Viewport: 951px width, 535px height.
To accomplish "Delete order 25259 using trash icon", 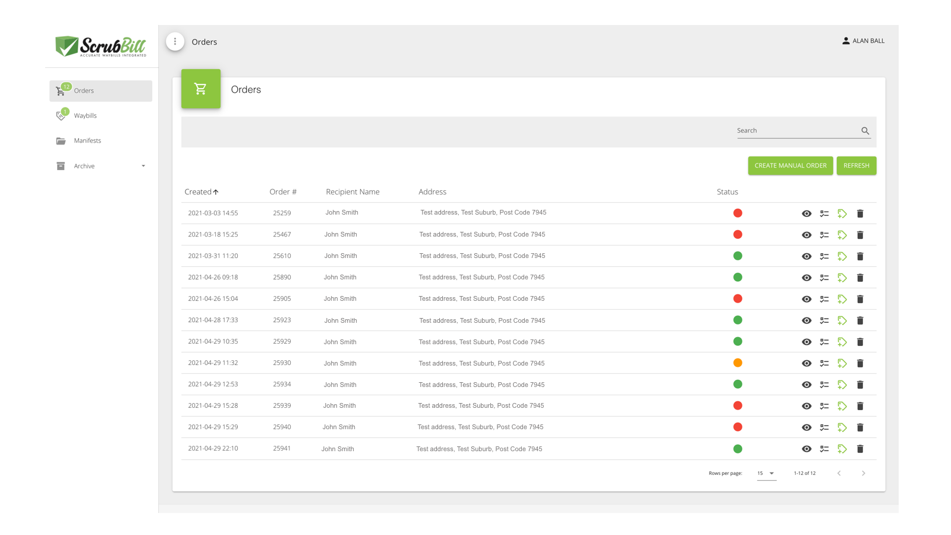I will [860, 213].
